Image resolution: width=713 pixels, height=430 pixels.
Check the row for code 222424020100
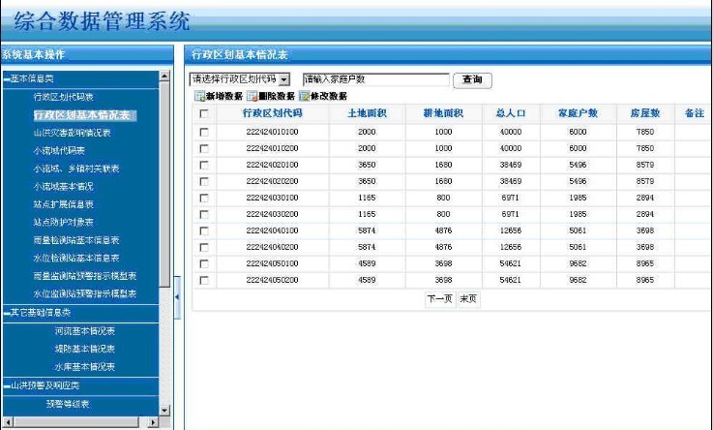pos(204,165)
